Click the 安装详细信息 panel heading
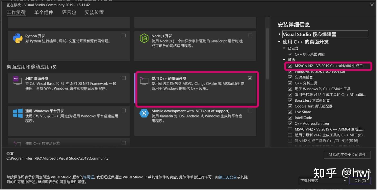 point(294,25)
